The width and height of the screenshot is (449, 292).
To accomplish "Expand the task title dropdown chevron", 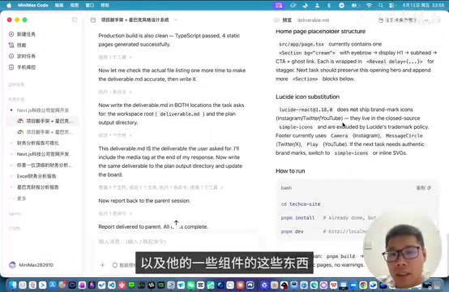I will (x=176, y=20).
